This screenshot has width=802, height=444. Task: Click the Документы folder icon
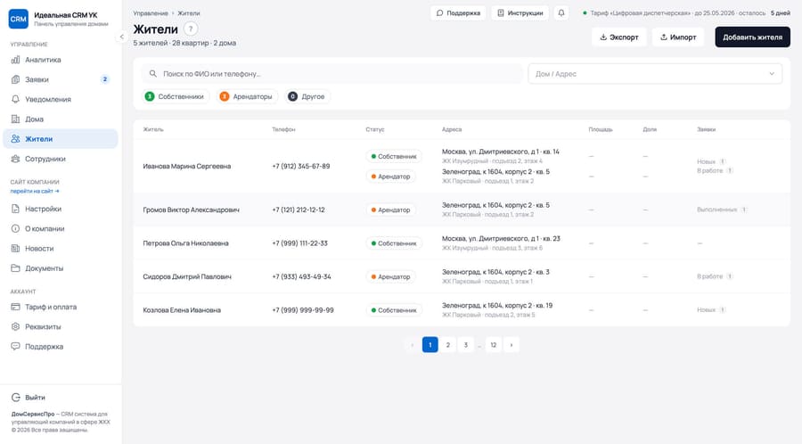(x=15, y=268)
